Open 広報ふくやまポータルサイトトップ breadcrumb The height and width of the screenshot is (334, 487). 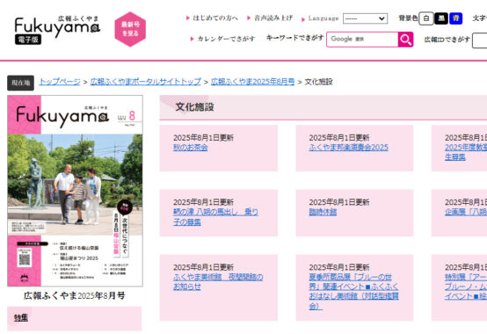click(x=146, y=82)
